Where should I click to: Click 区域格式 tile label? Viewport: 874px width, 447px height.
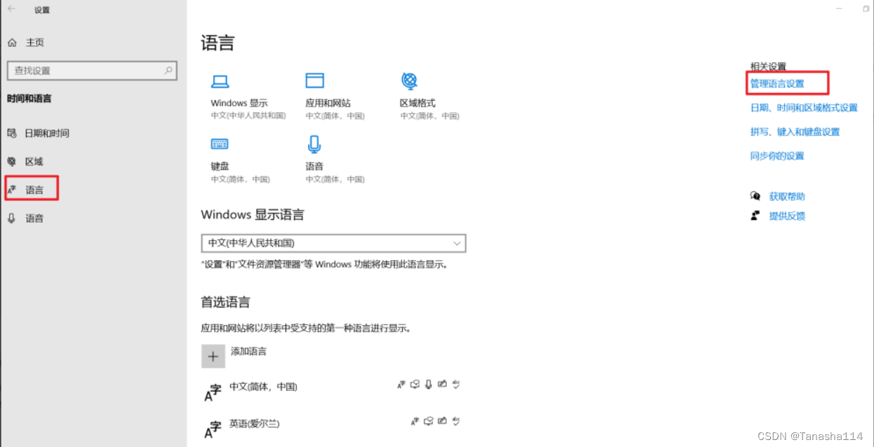[x=417, y=103]
